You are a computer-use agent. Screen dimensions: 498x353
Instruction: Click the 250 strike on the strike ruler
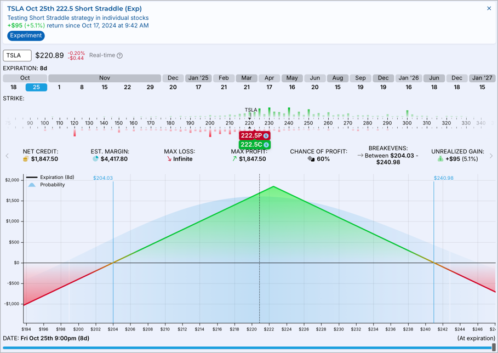308,123
